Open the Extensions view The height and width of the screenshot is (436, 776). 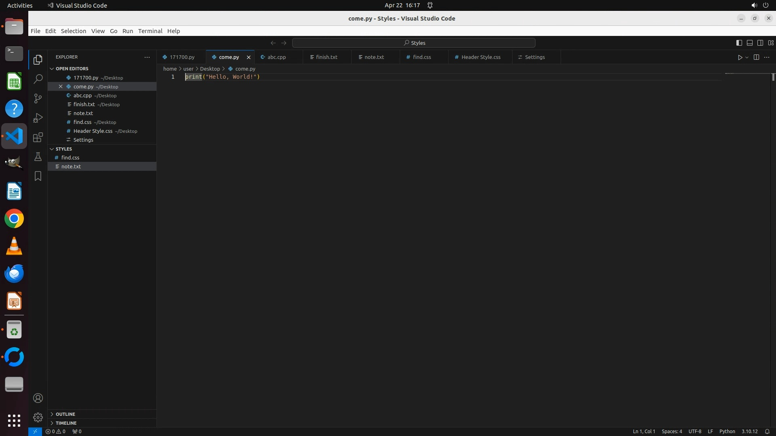[x=38, y=137]
